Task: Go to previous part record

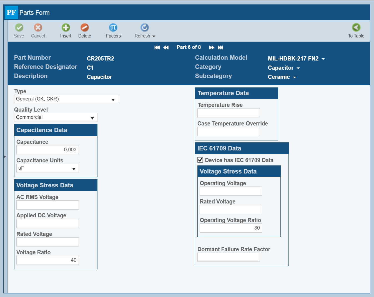Action: (x=166, y=47)
